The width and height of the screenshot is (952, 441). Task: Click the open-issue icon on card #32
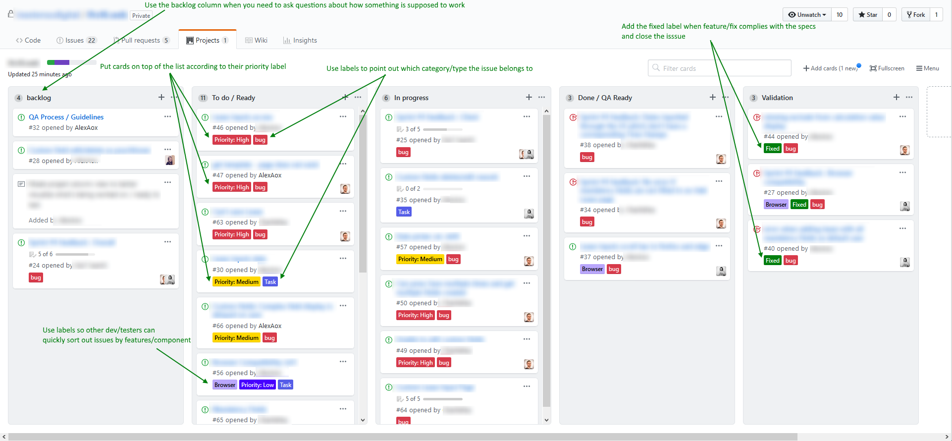21,117
